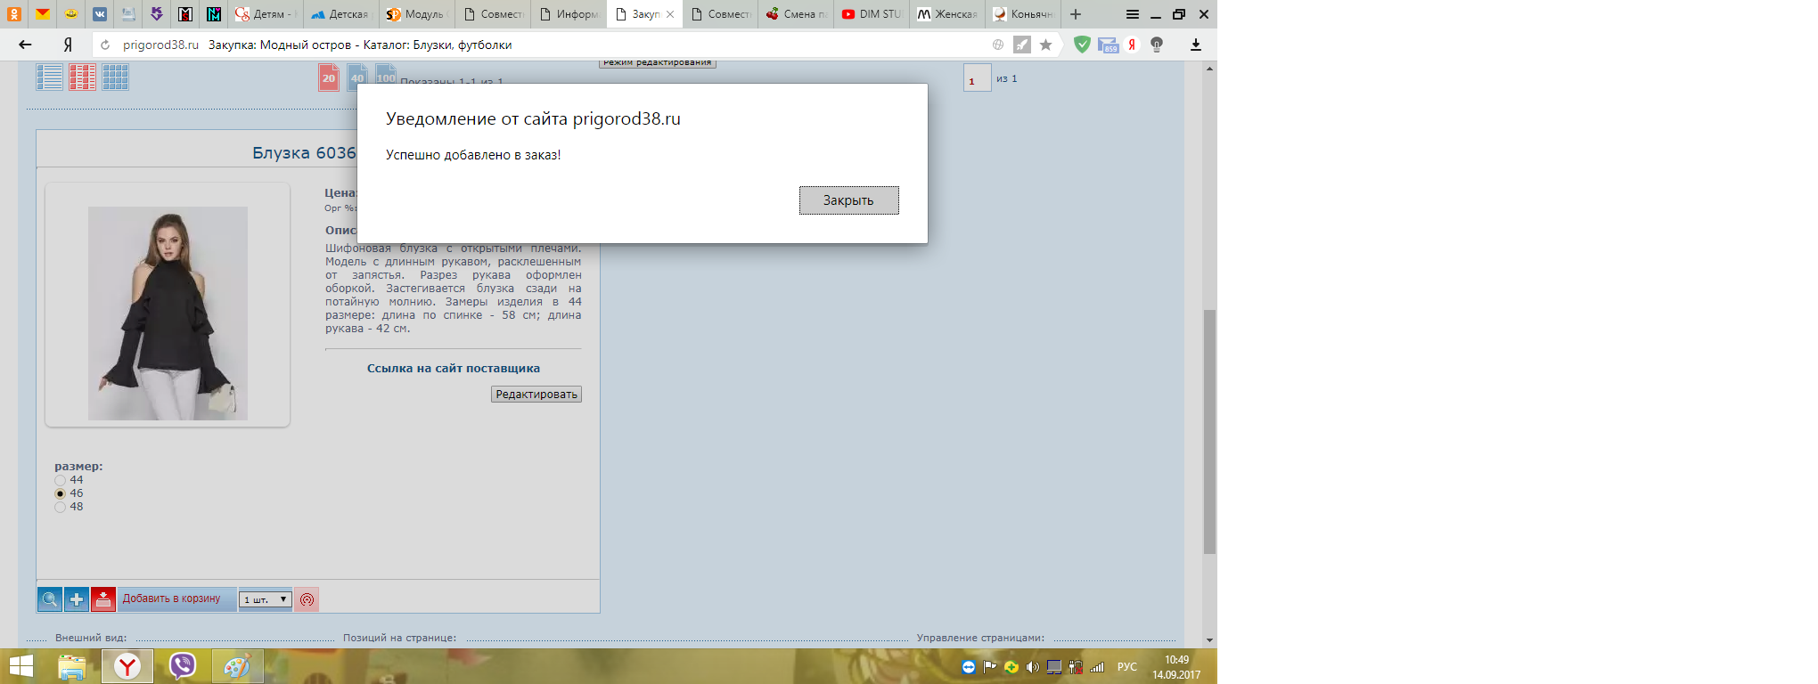Close the active Закупка tab
This screenshot has height=684, width=1818.
coord(670,14)
